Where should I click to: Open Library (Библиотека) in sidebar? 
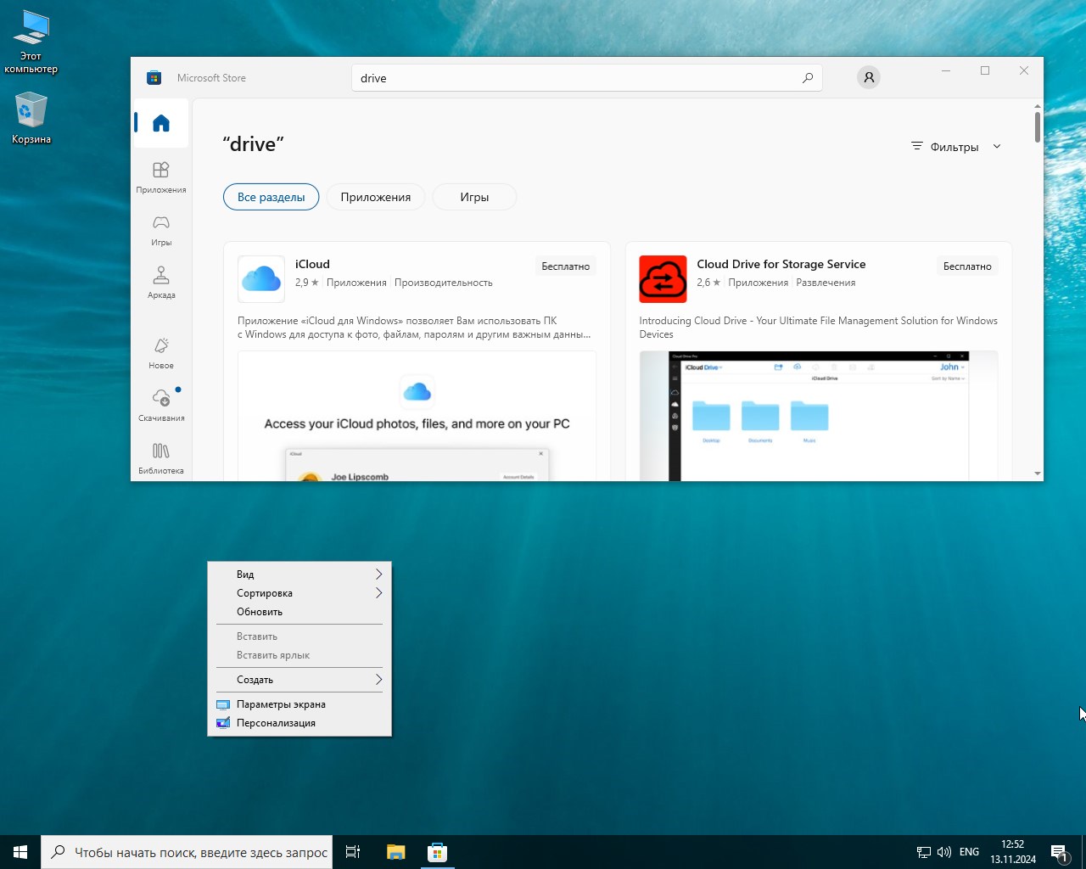[x=161, y=458]
